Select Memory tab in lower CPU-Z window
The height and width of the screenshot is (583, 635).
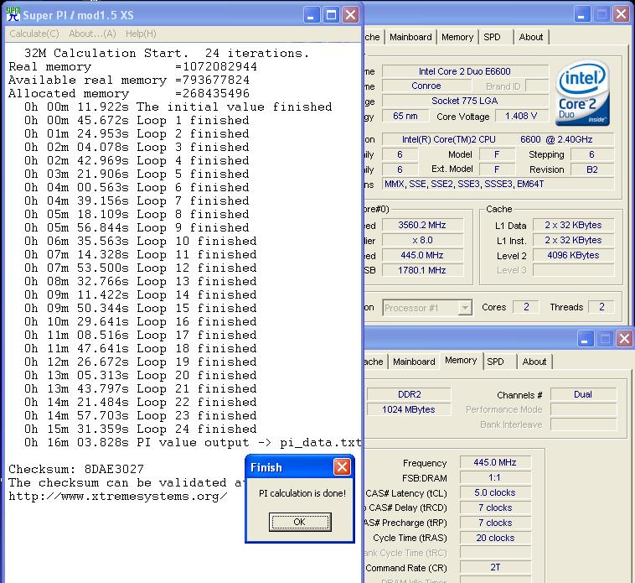click(x=461, y=361)
